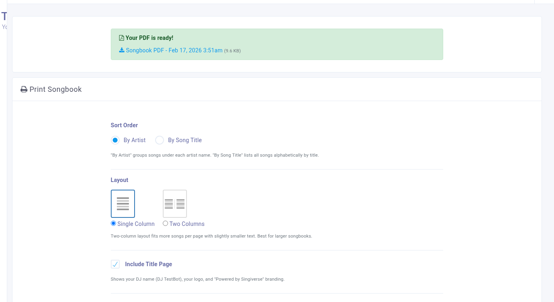The image size is (554, 302).
Task: Click the PDF file icon in ready message
Action: tap(121, 38)
